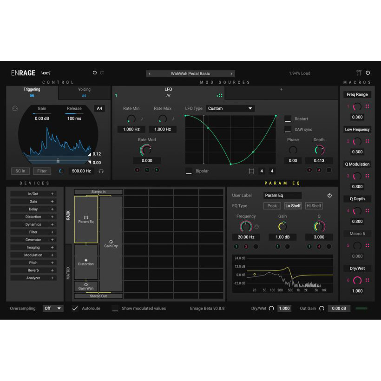Screen dimensions: 381x381
Task: Click the Q Depth macro label
Action: [357, 199]
